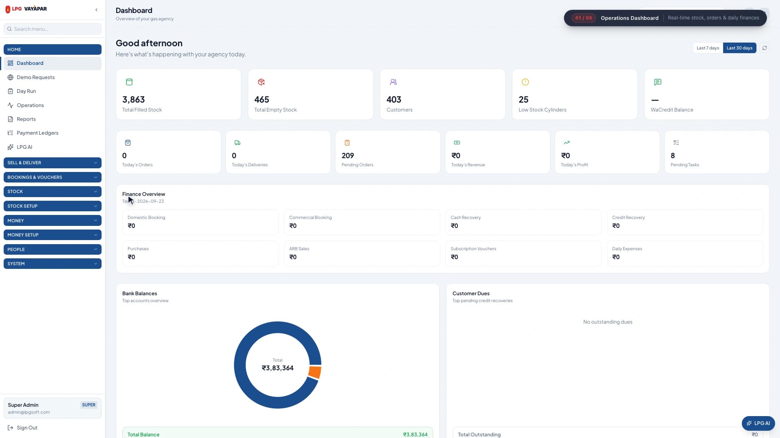The image size is (780, 438).
Task: Switch range to Last 7 days
Action: (x=708, y=48)
